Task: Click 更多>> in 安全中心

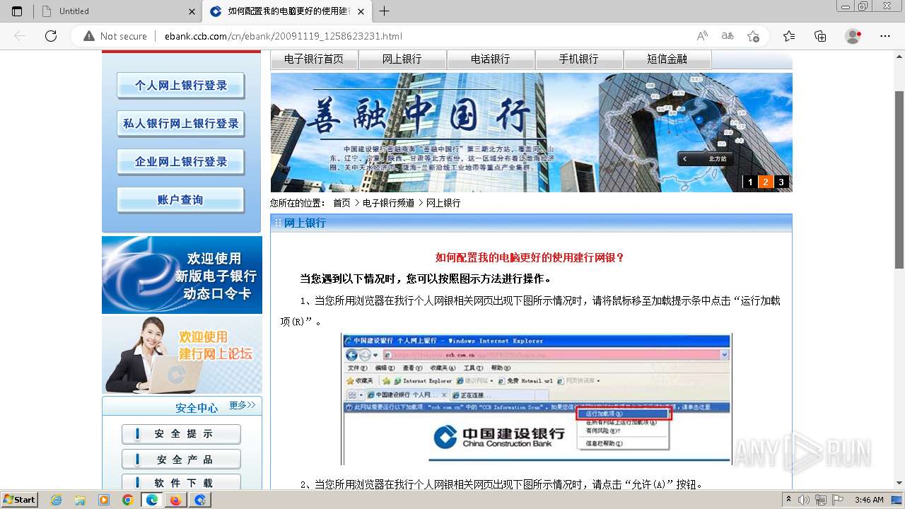Action: 243,406
